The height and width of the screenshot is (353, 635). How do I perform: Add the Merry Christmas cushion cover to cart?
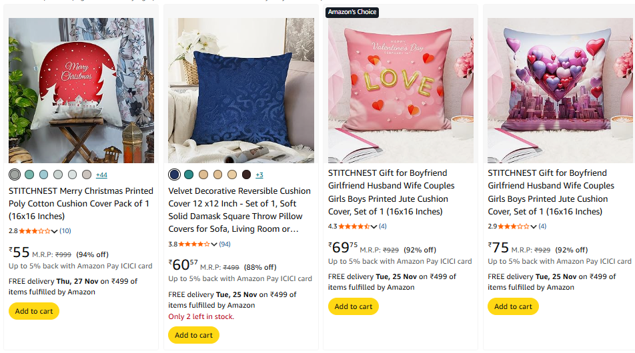34,311
